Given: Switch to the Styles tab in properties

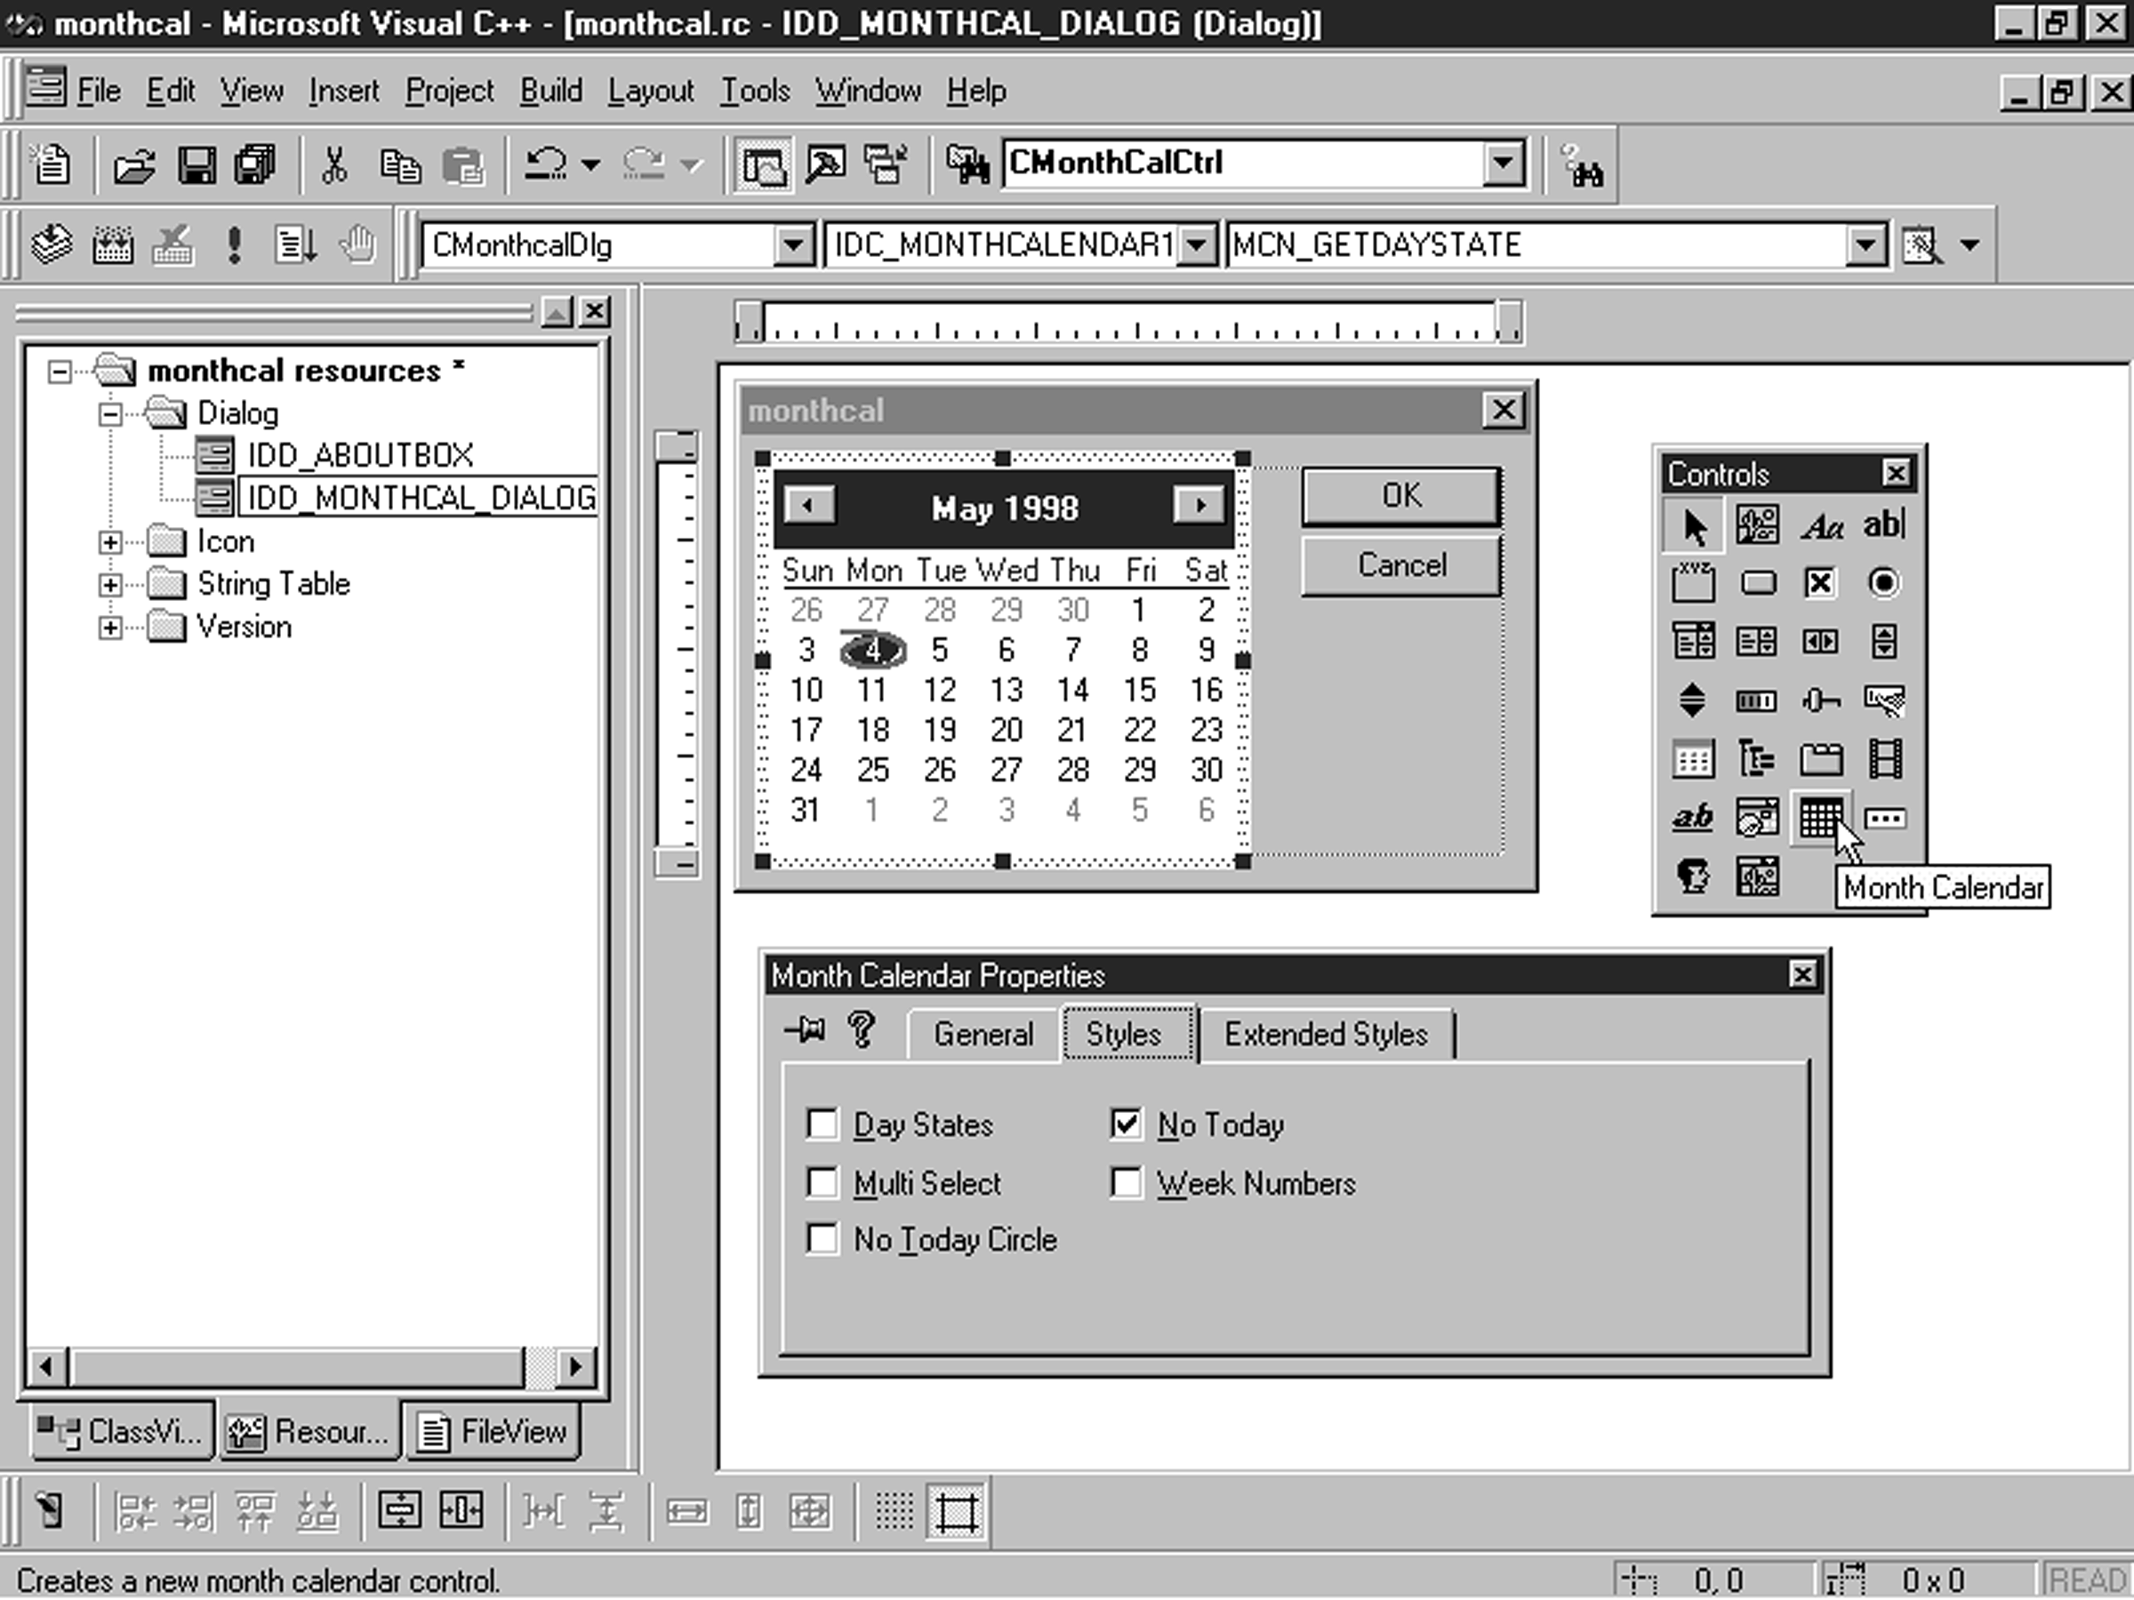Looking at the screenshot, I should point(1124,1034).
